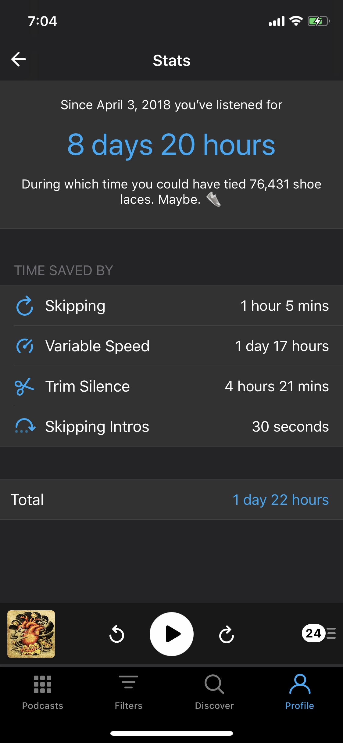Tap the battery indicator in status bar
Screen dimensions: 343x743
coord(318,21)
